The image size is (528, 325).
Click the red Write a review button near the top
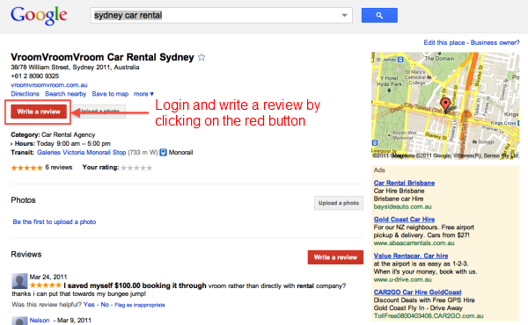click(x=39, y=112)
